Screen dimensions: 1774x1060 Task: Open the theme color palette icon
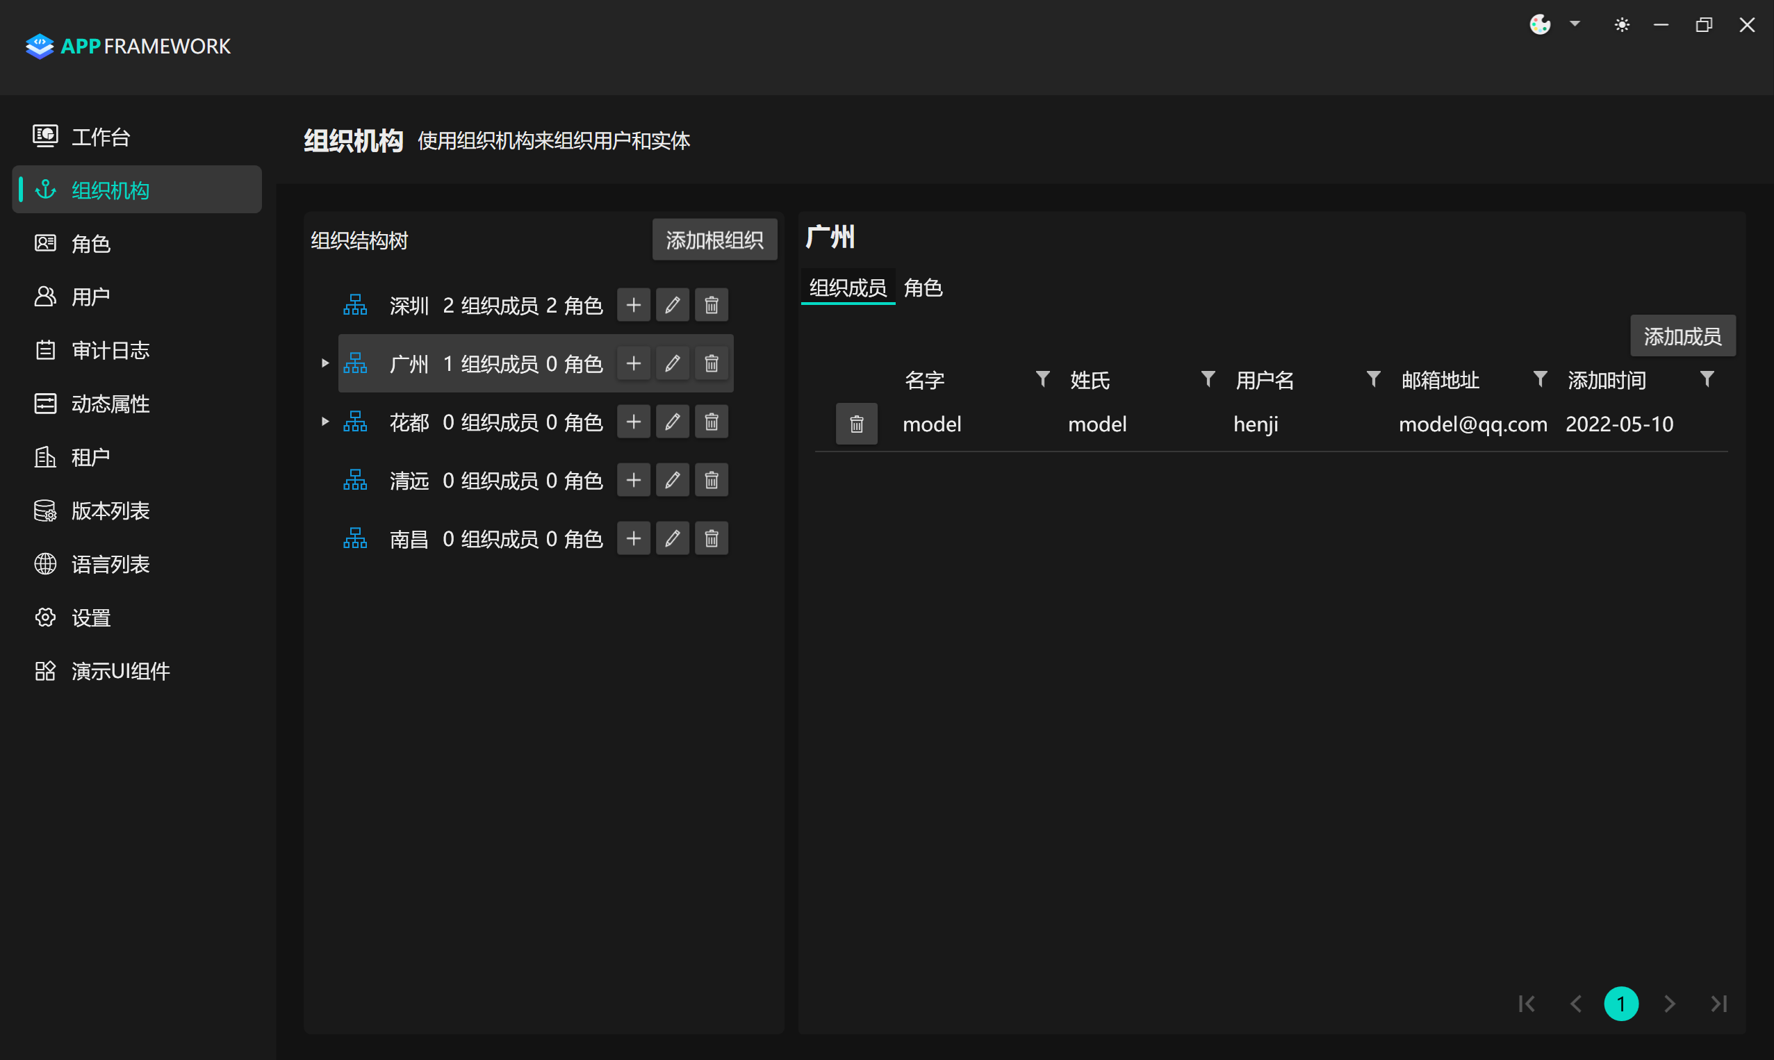[x=1540, y=25]
